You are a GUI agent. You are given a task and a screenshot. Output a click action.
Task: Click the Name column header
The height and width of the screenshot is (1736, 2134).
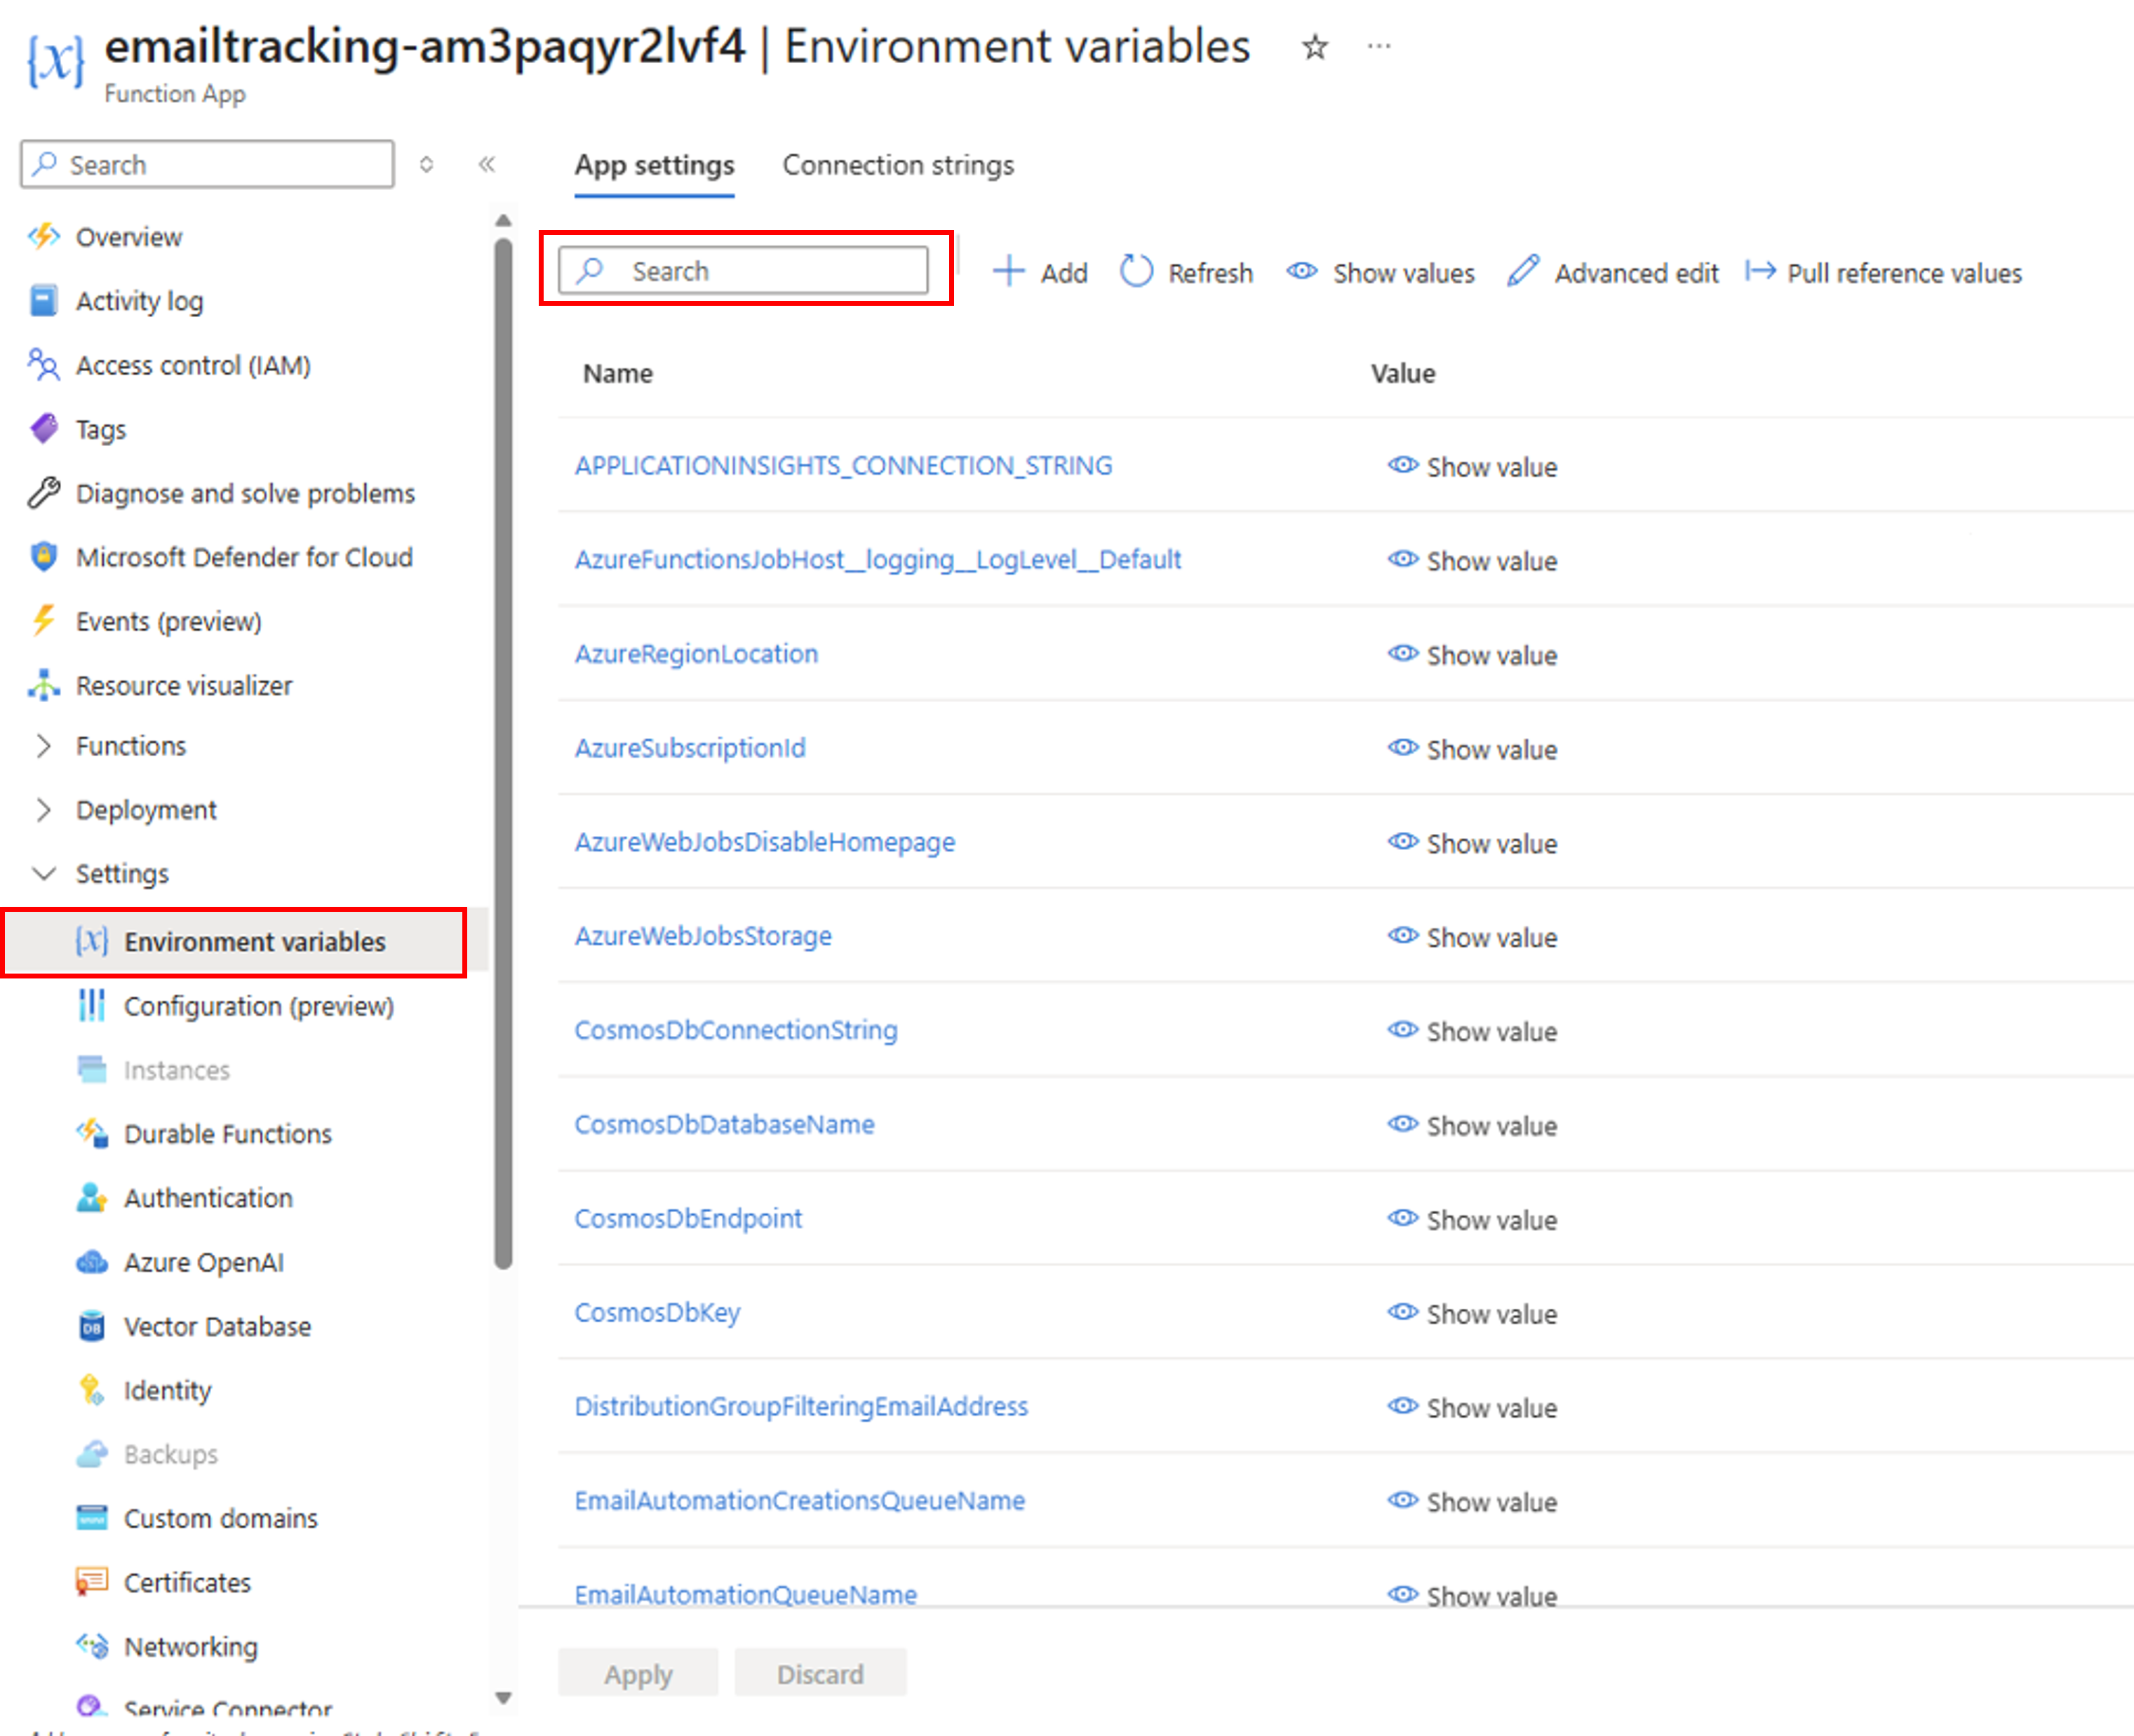tap(618, 373)
